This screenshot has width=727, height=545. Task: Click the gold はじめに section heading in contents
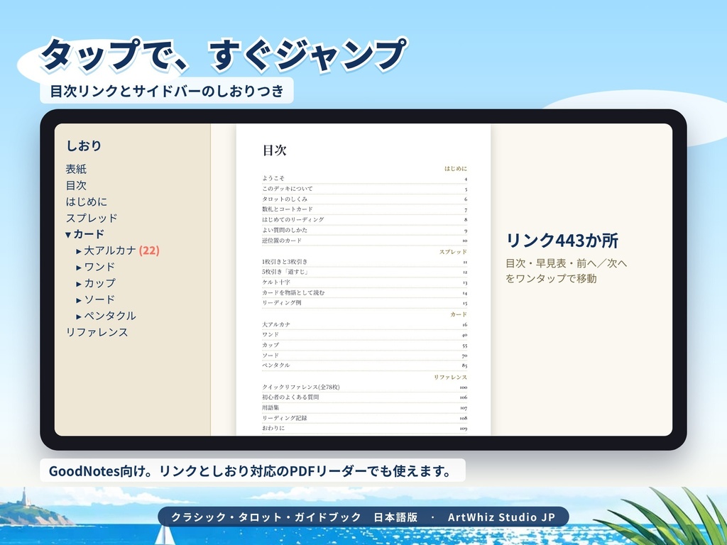456,169
